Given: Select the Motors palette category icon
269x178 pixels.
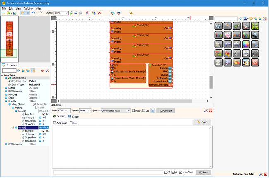Looking at the screenshot, I should pos(255,35).
